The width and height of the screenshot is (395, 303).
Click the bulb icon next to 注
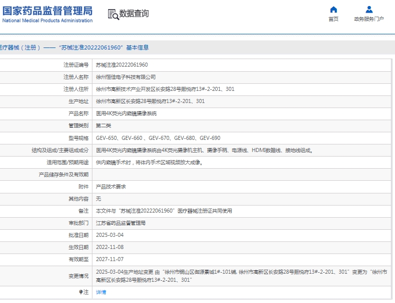click(81, 292)
